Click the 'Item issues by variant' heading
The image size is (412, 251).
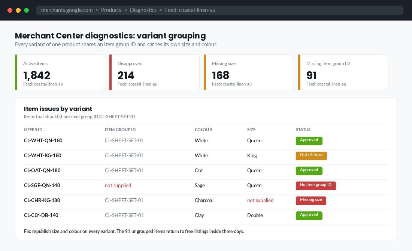pyautogui.click(x=58, y=109)
